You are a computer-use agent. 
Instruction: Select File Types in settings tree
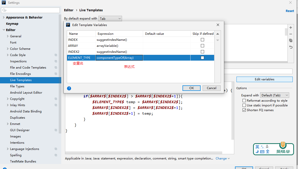click(17, 86)
